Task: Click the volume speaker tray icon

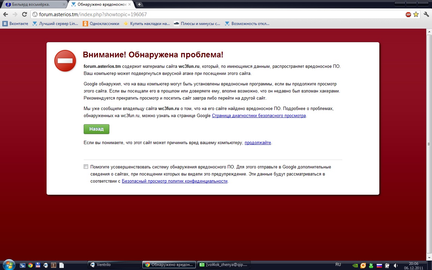Action: [395, 265]
